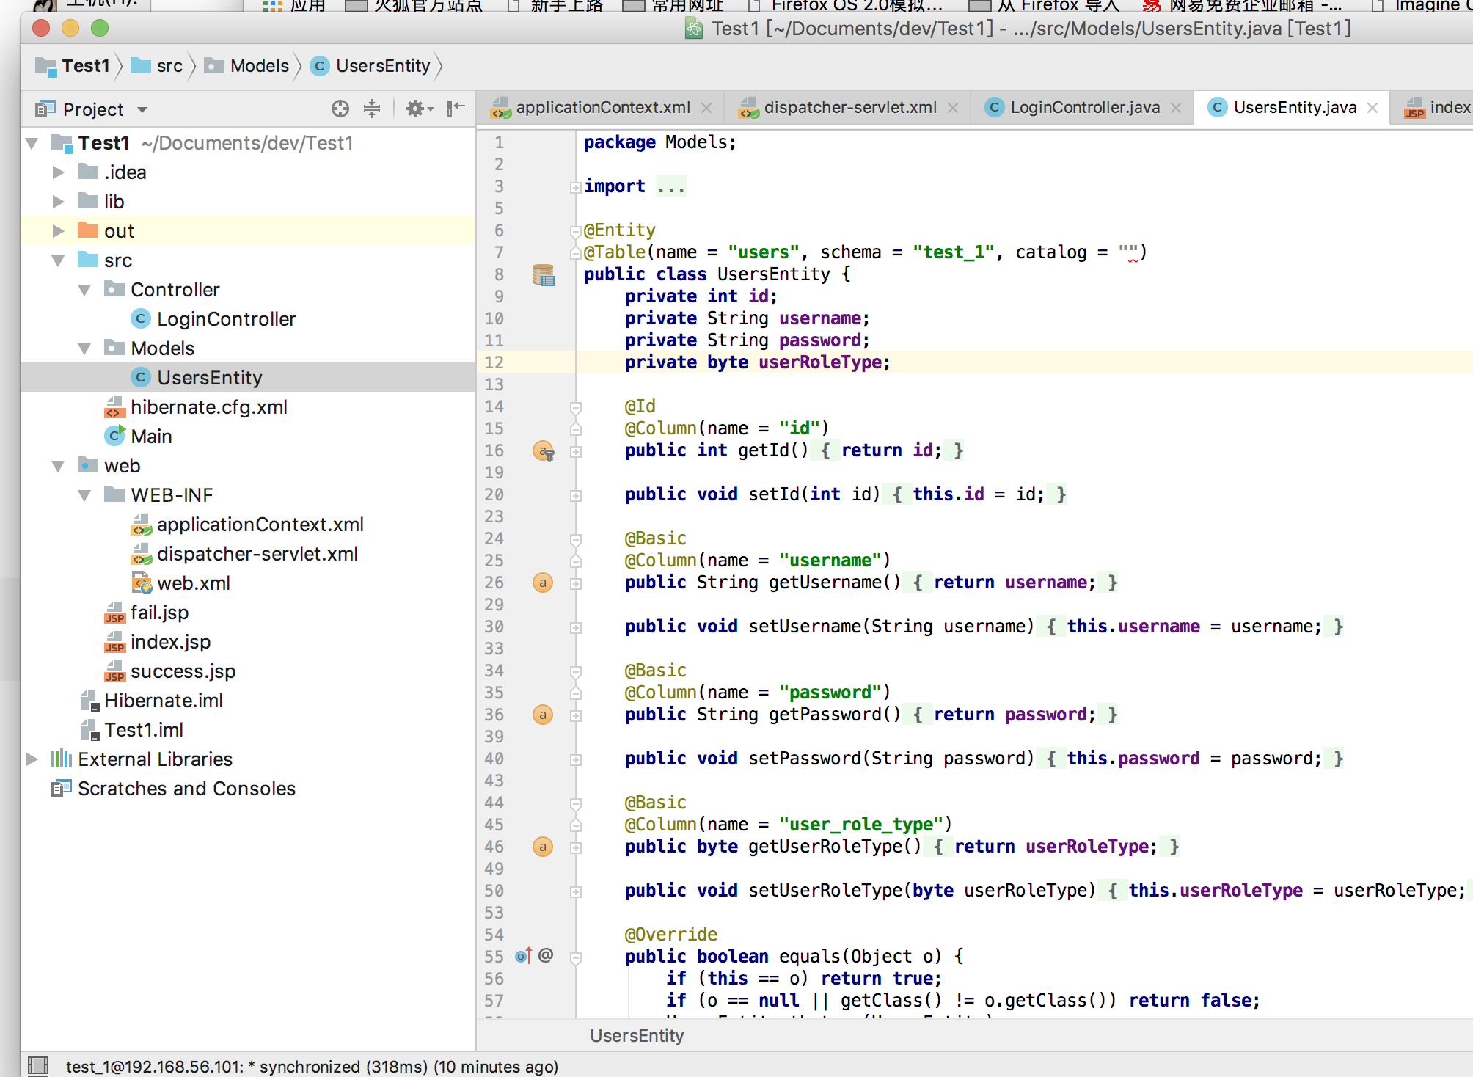Open the Project panel settings gear

coord(419,109)
